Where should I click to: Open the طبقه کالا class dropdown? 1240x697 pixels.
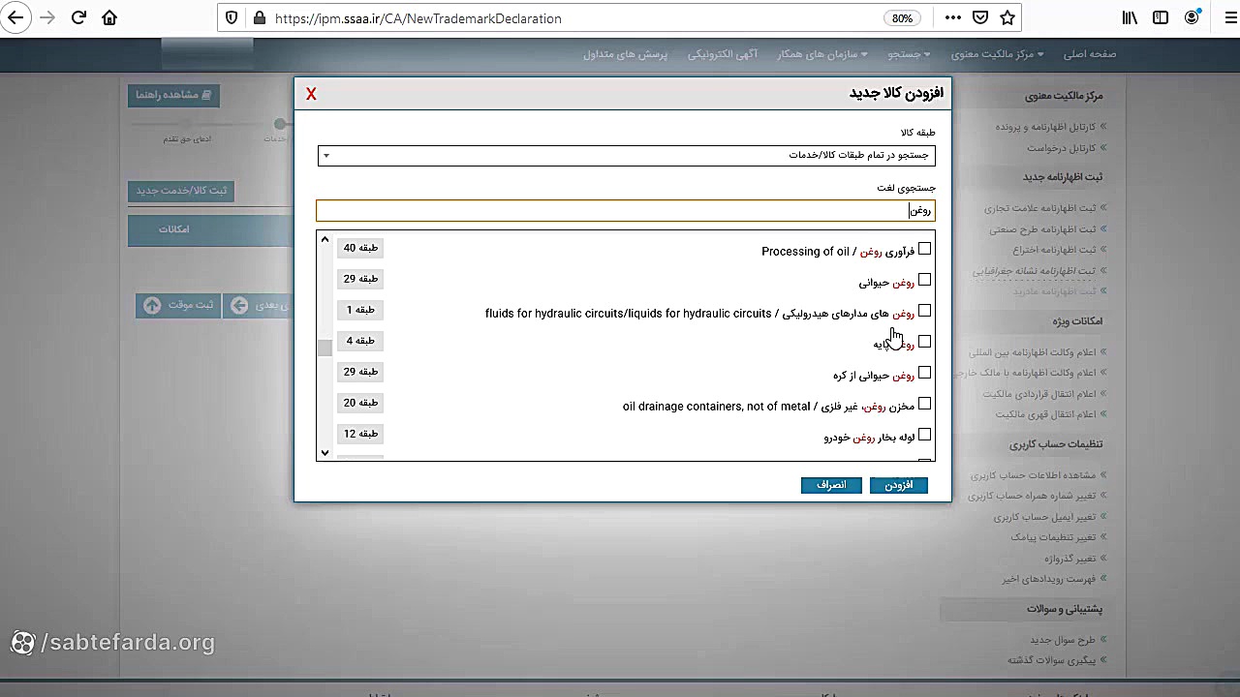pos(626,155)
